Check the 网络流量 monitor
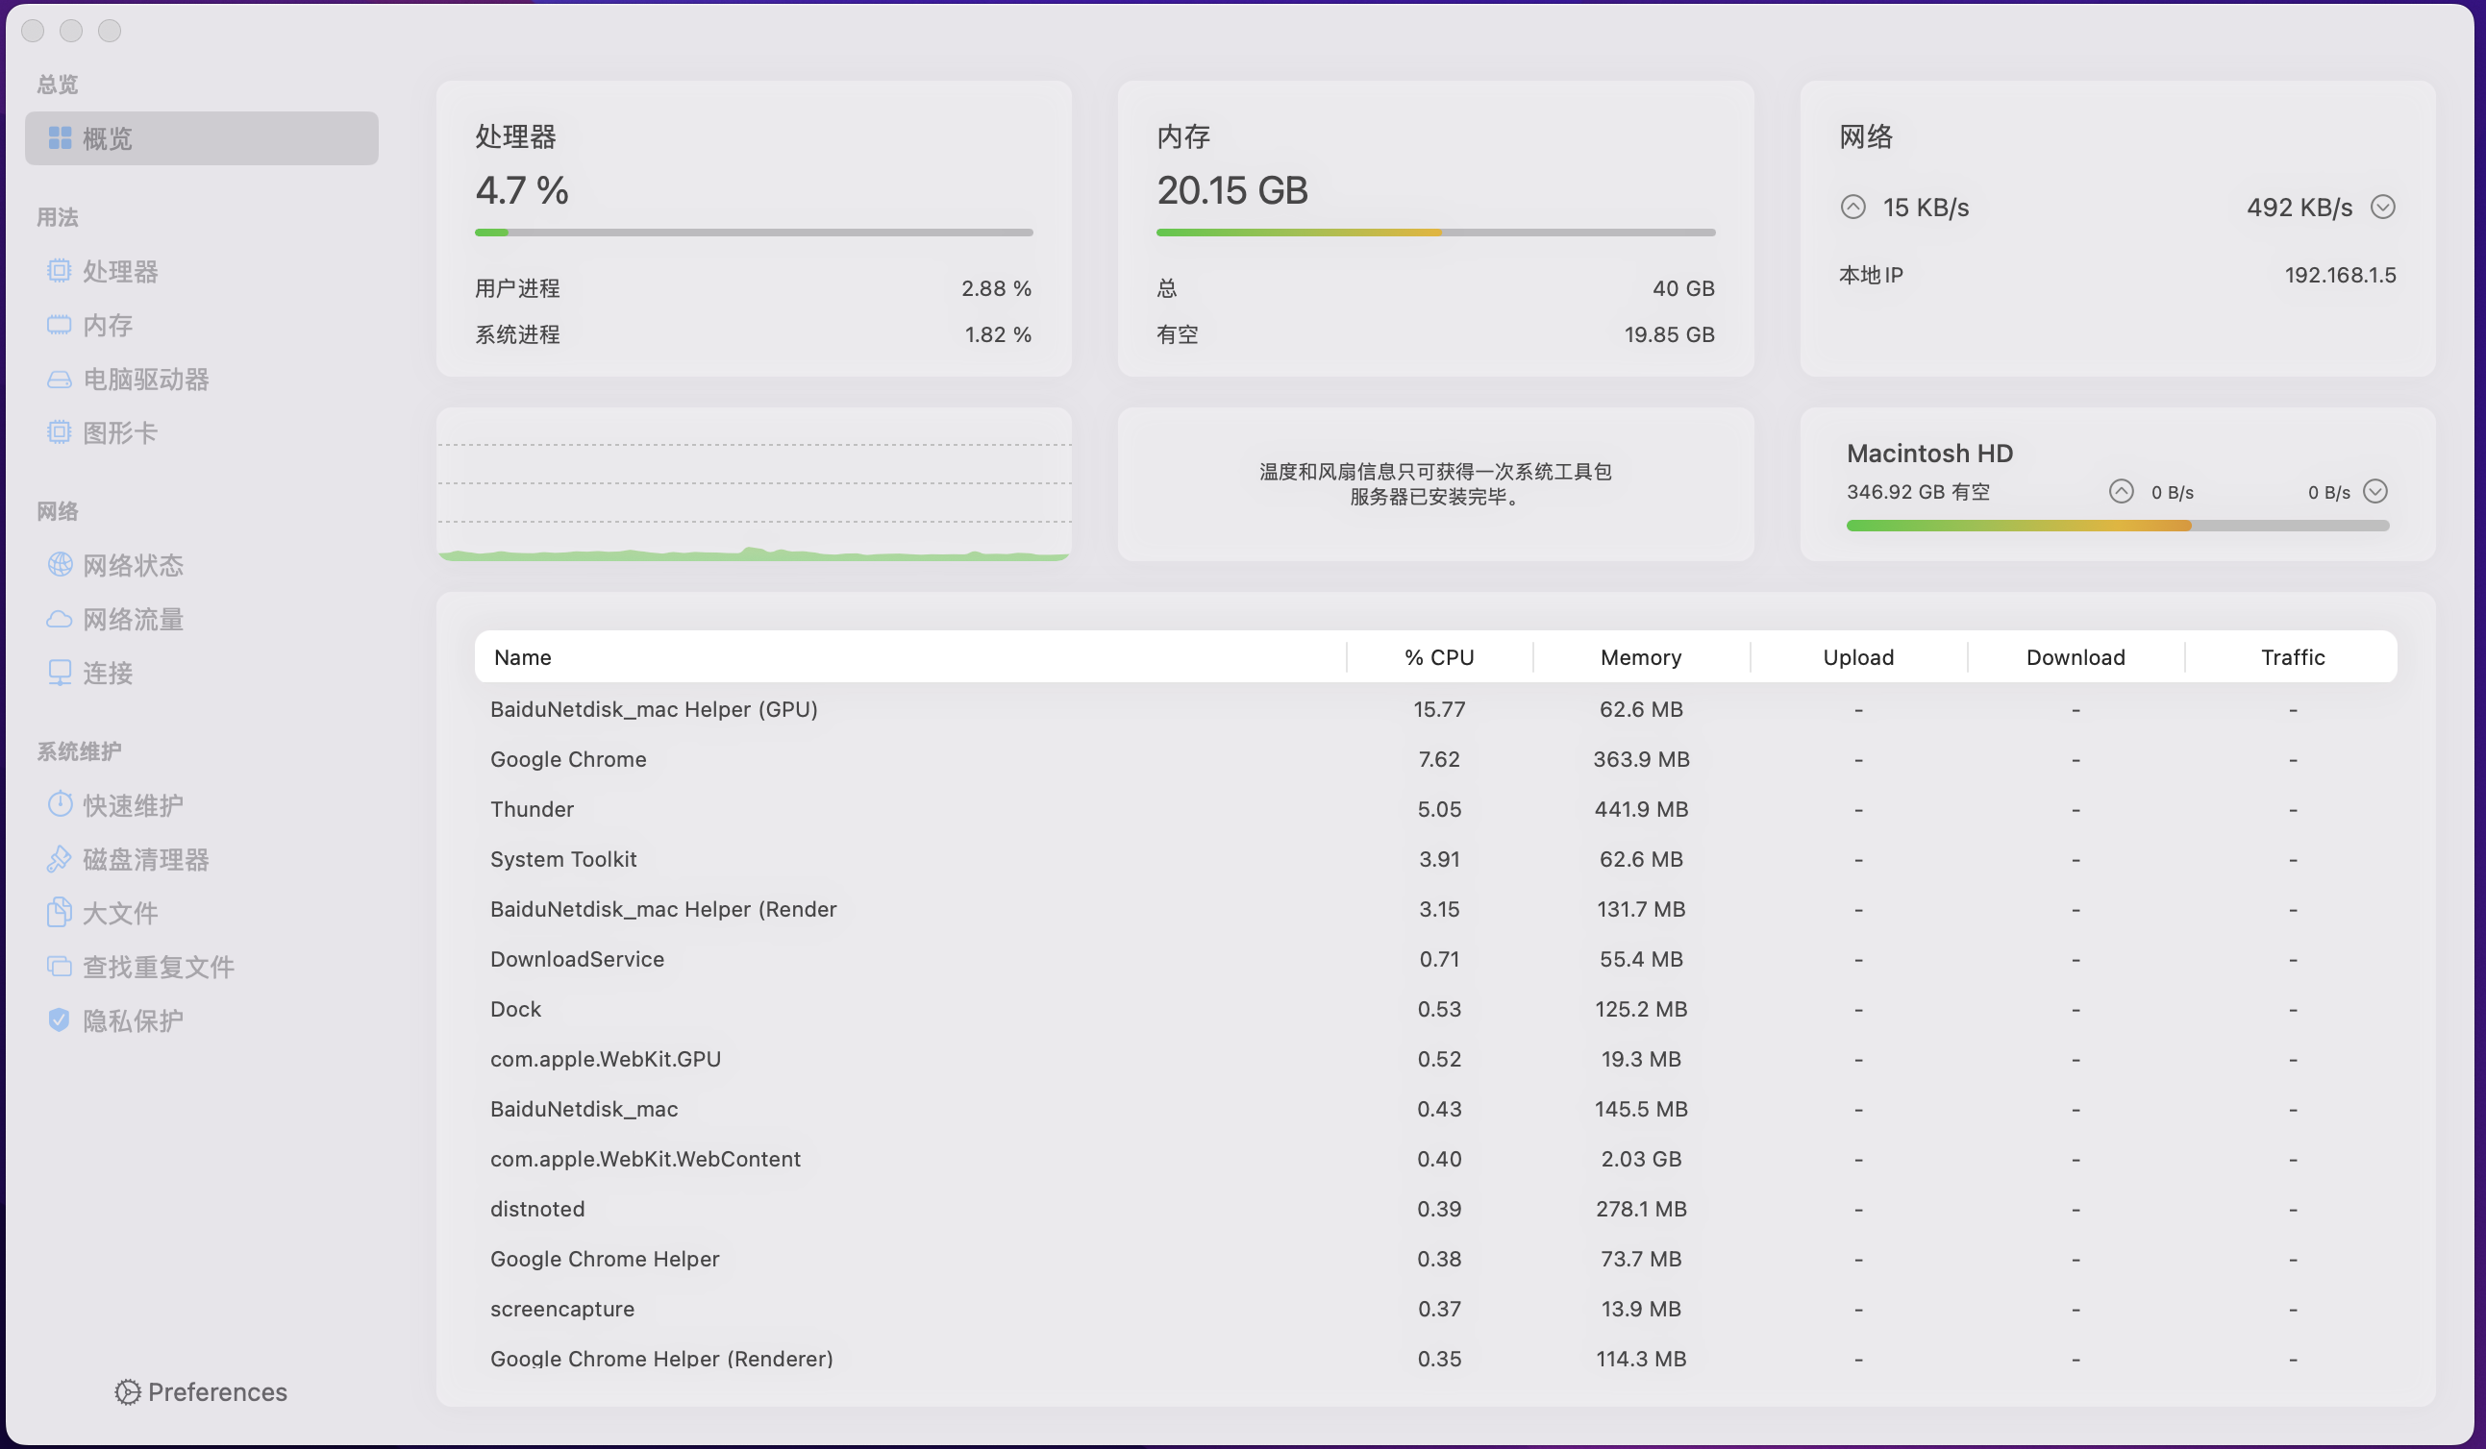This screenshot has width=2486, height=1449. pos(133,619)
